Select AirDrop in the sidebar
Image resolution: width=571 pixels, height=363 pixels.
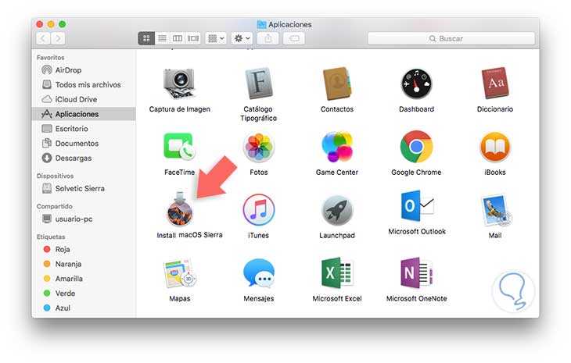(84, 69)
